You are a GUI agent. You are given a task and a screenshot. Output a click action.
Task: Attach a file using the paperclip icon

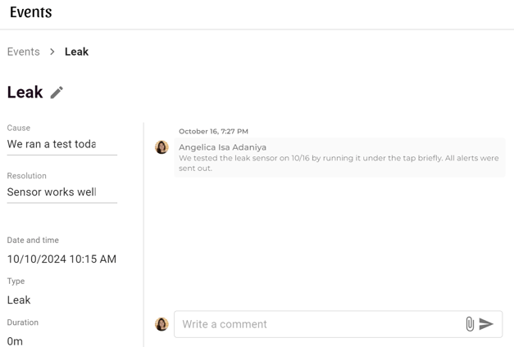(470, 324)
